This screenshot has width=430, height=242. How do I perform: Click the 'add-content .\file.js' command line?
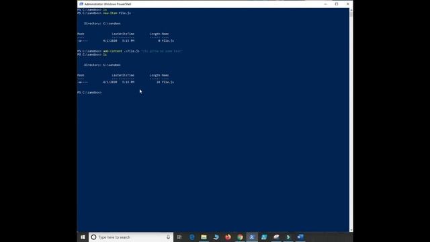click(130, 51)
